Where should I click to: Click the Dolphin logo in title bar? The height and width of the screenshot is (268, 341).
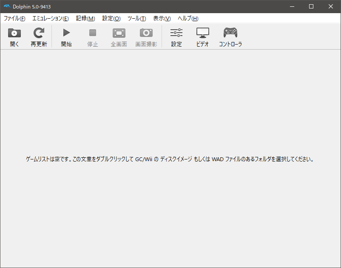(7, 6)
